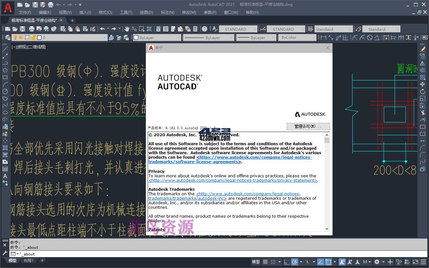Open the Autodesk privacy statement link
The height and width of the screenshot is (268, 429).
[232, 180]
